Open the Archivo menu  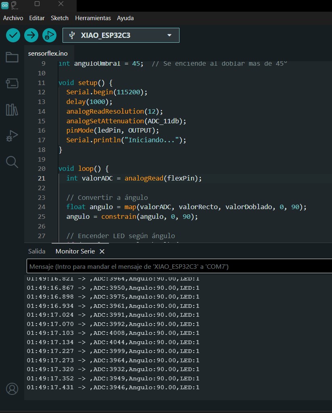(13, 18)
